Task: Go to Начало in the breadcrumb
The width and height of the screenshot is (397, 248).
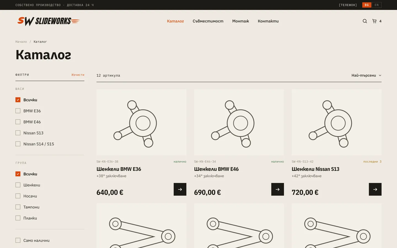Action: [x=21, y=42]
